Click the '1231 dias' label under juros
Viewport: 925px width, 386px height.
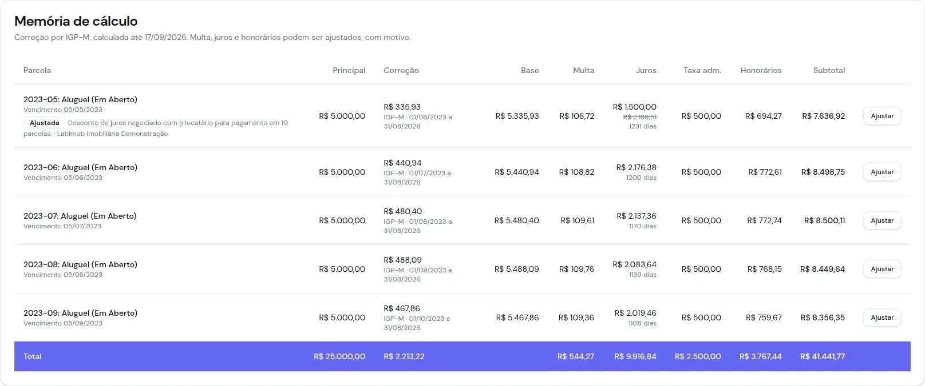(643, 126)
